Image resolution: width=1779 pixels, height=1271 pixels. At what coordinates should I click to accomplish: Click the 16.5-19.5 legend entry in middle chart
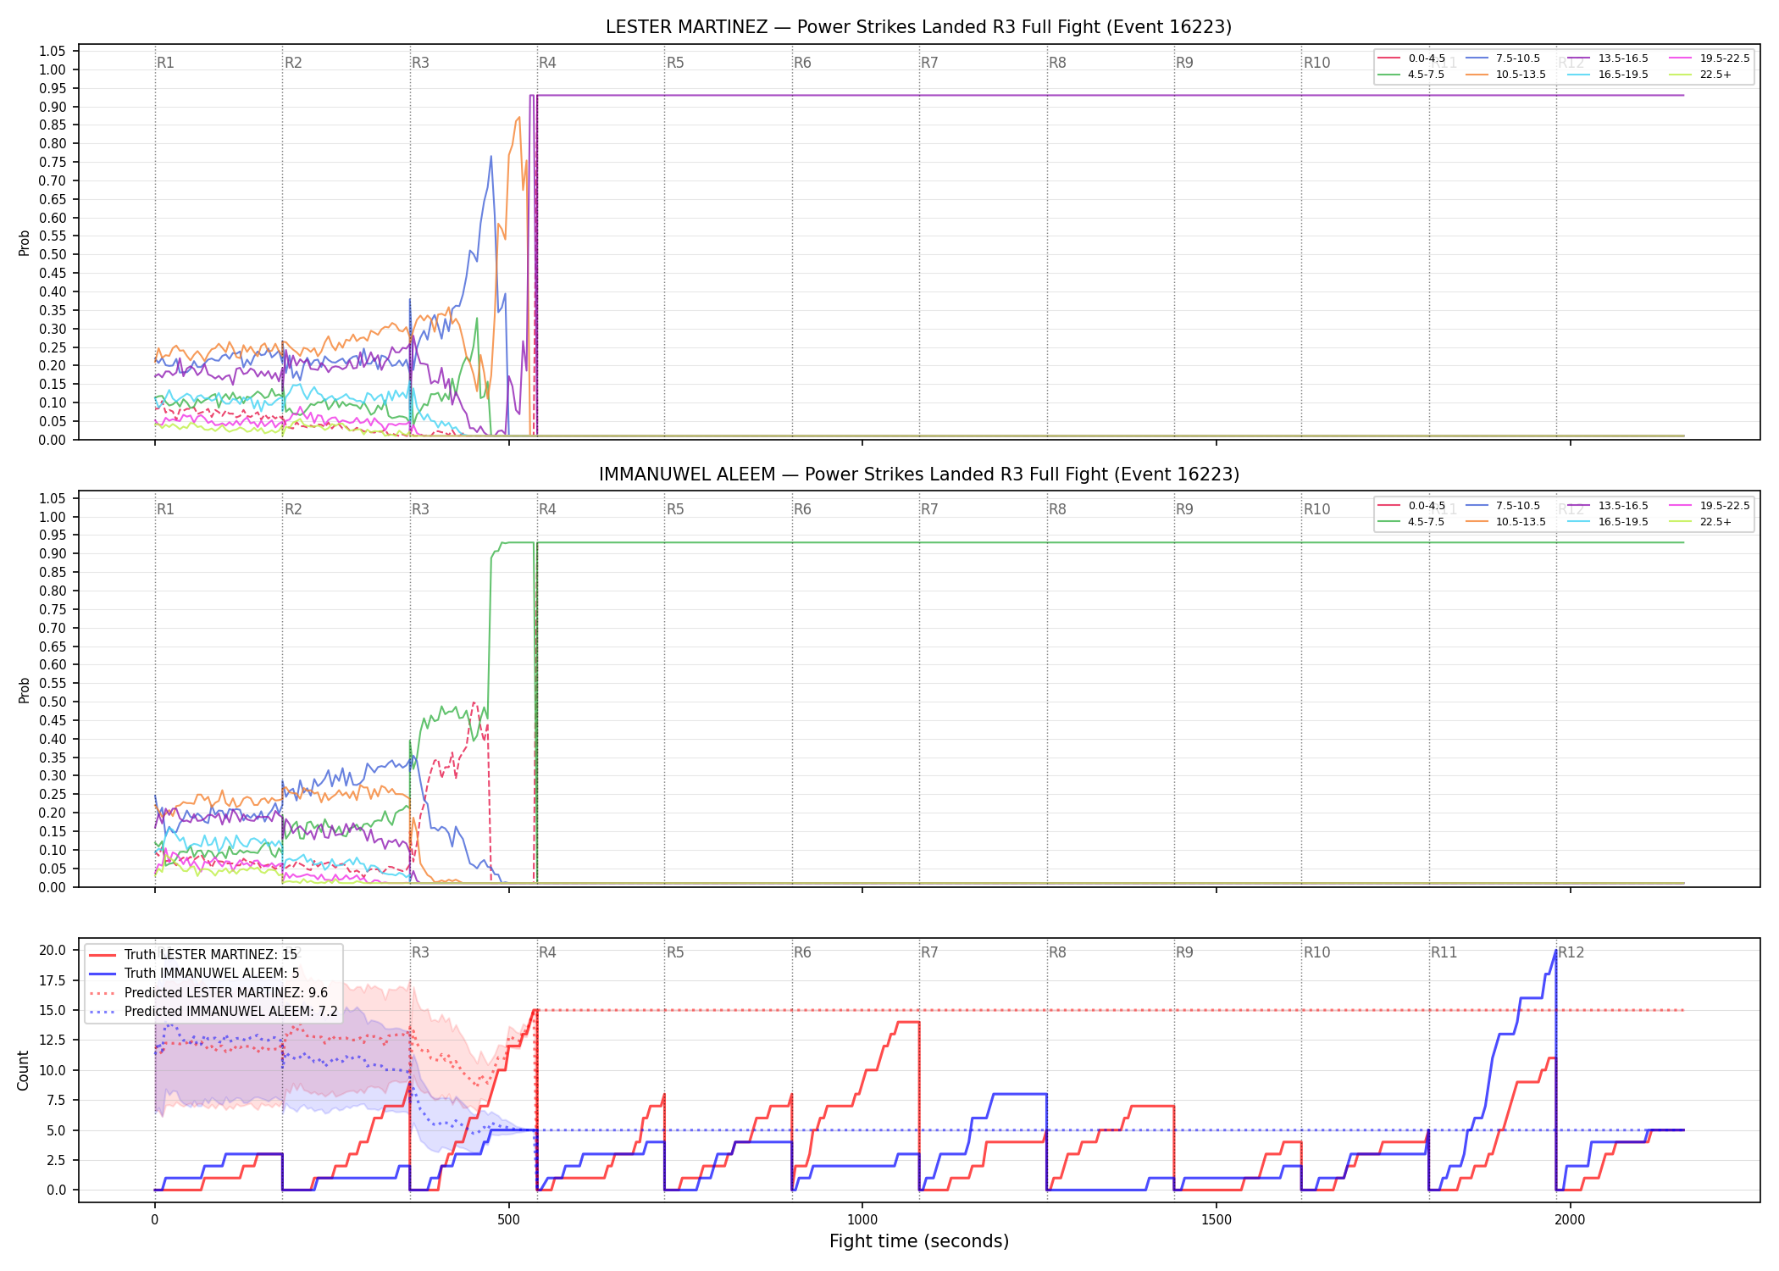1608,522
